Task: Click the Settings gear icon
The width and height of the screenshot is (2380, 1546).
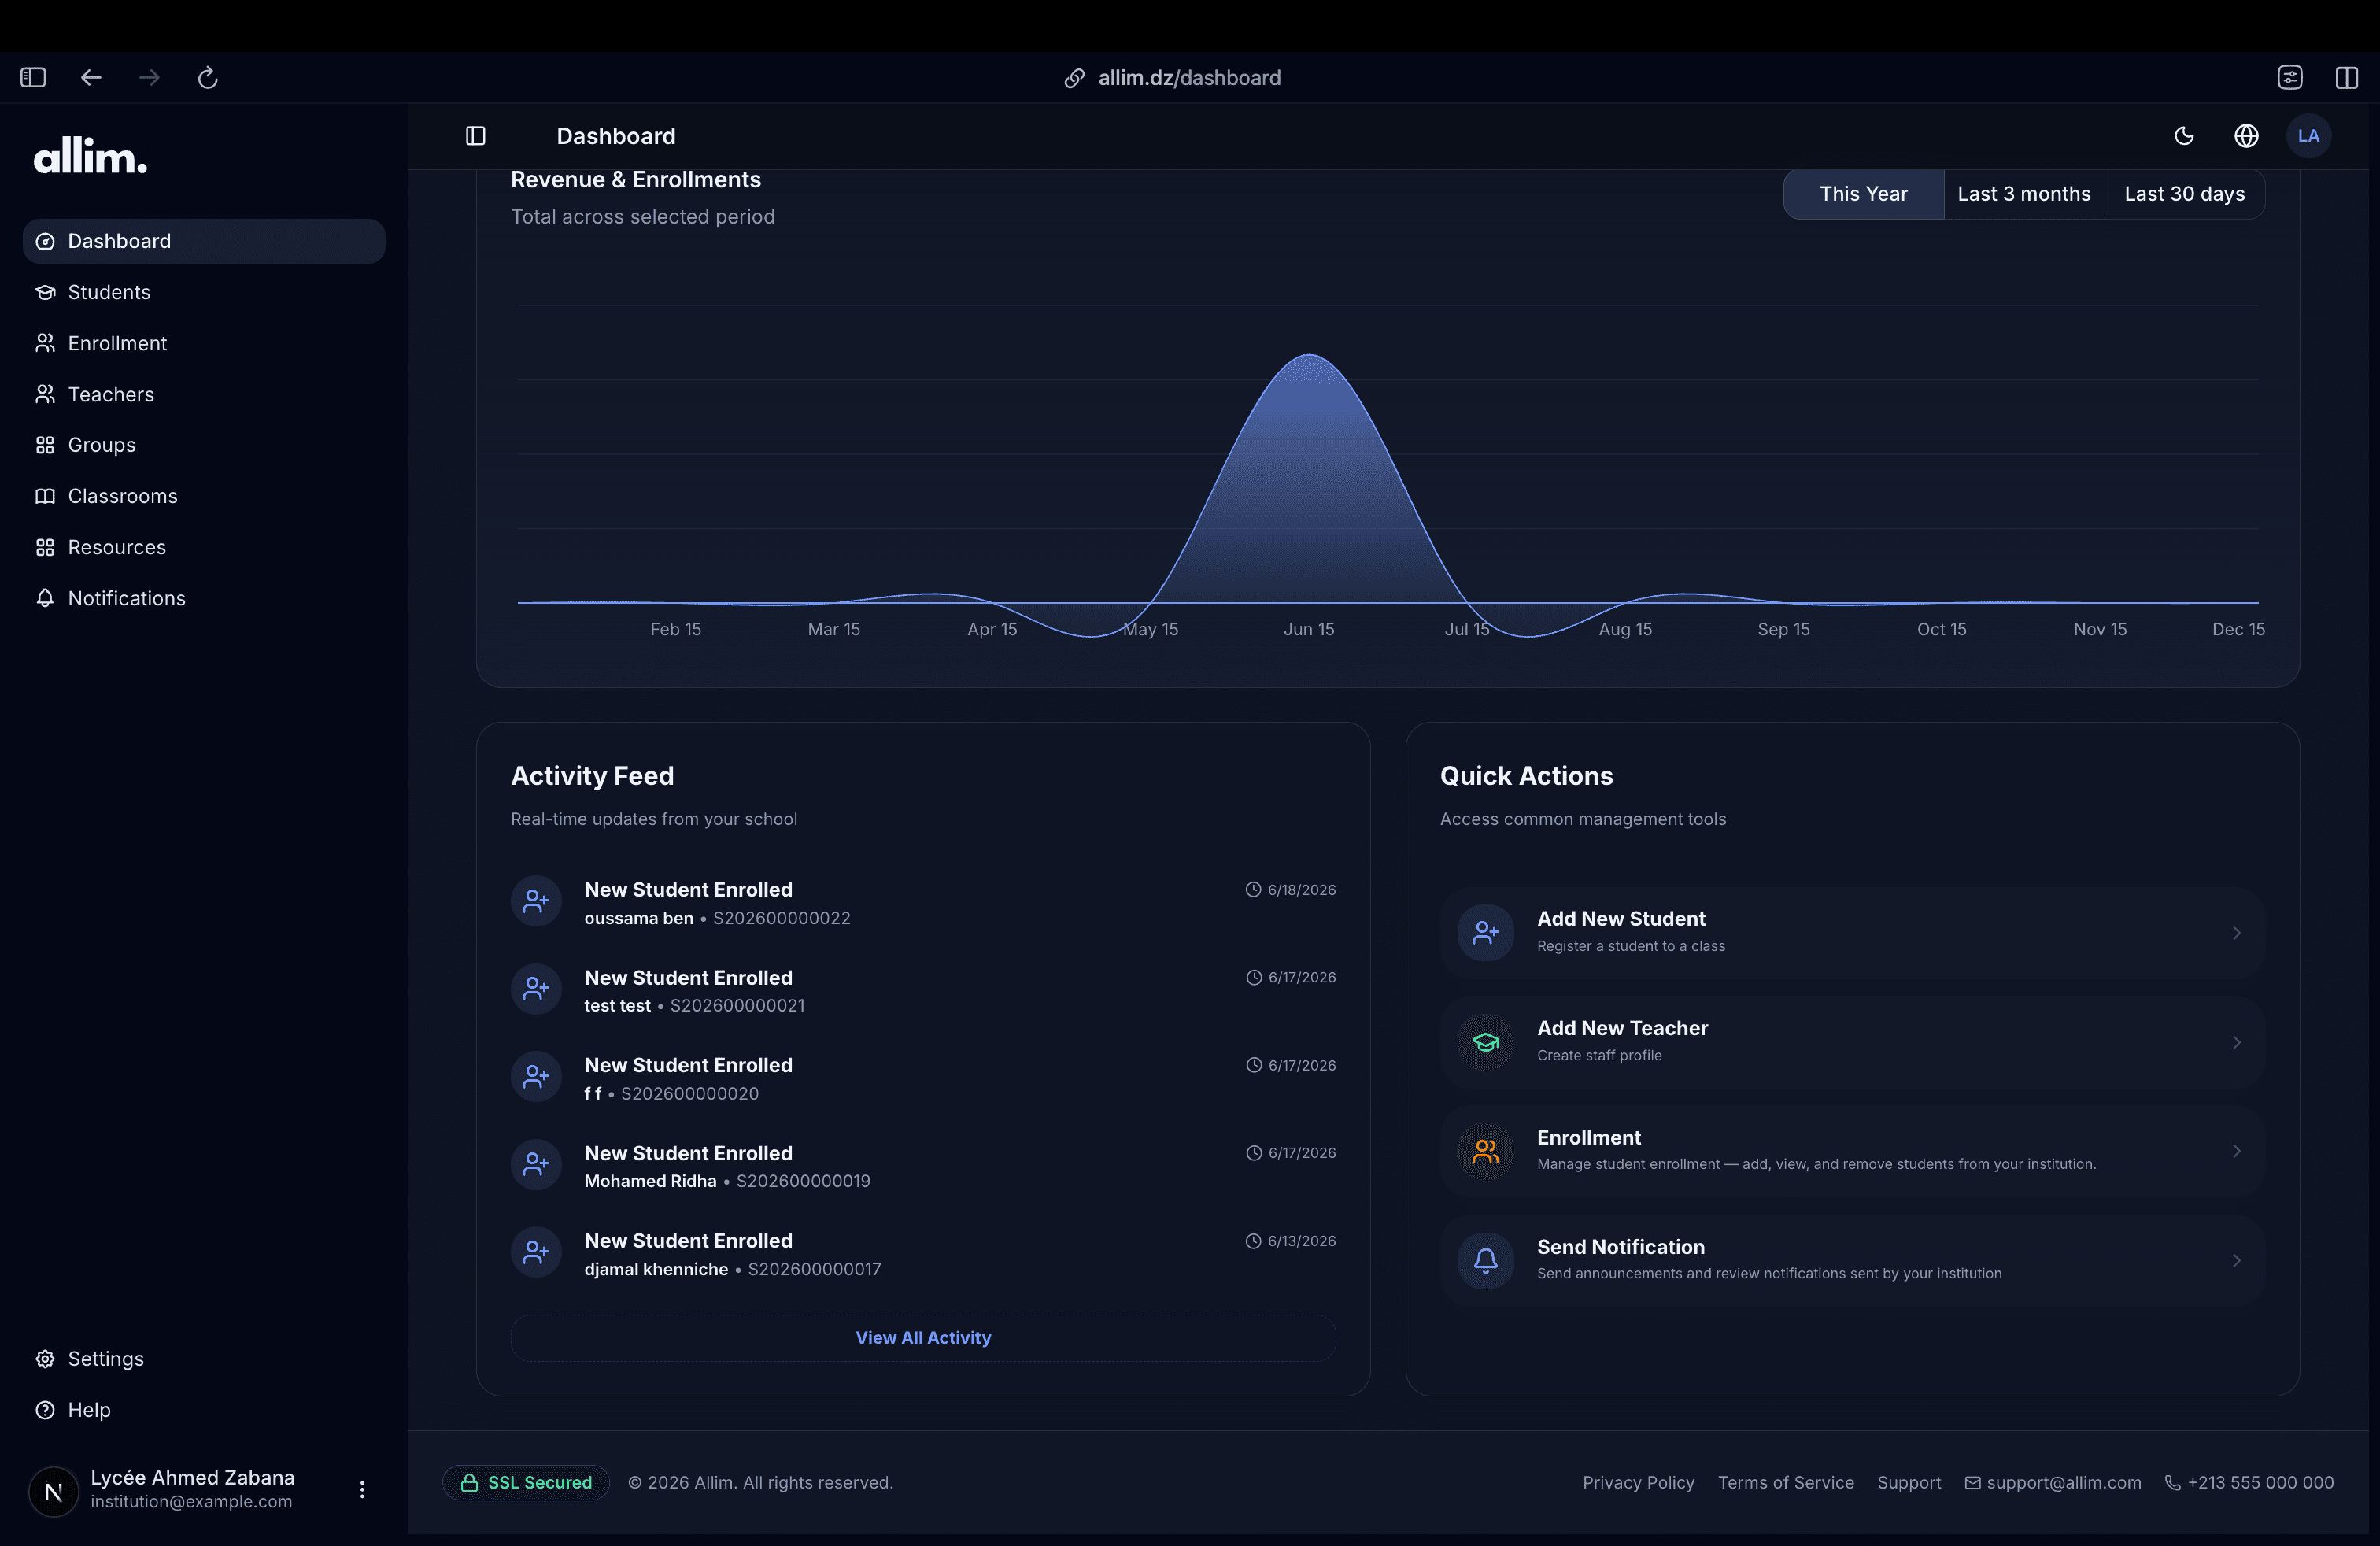Action: click(x=45, y=1358)
